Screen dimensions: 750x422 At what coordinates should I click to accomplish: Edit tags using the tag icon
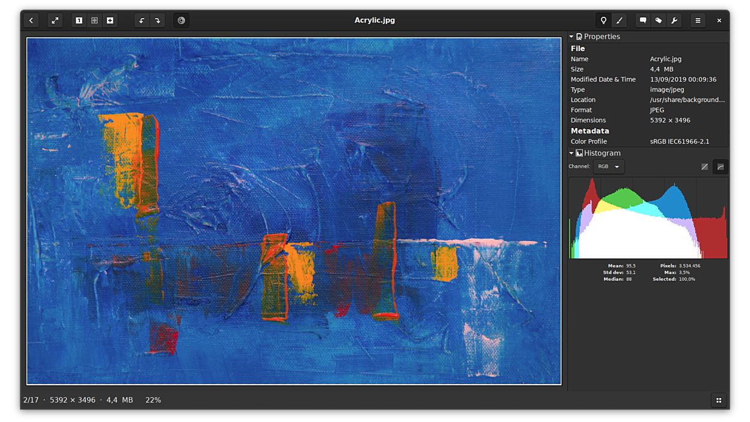[x=659, y=20]
